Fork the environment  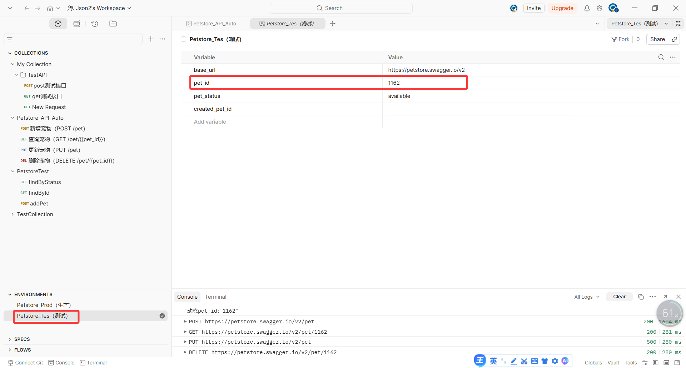[x=621, y=39]
